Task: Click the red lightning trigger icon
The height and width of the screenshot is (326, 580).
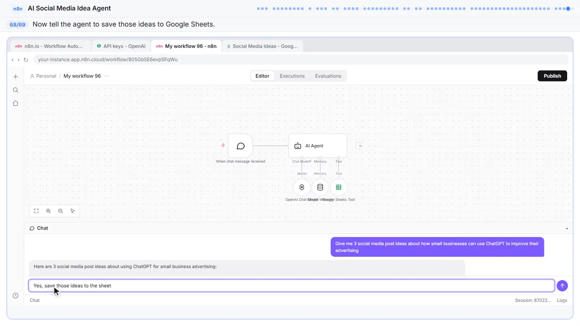Action: 223,145
